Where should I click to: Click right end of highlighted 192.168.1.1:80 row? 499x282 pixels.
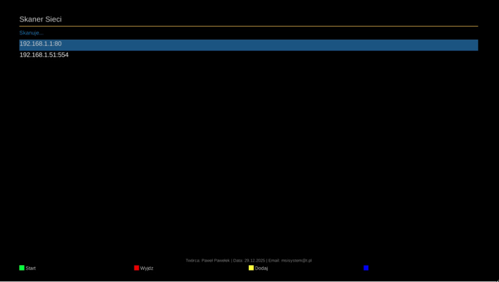tap(468, 45)
